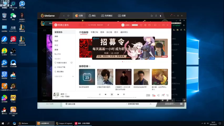Open the sound quality 标准 selector
This screenshot has height=126, width=224.
(x=148, y=95)
